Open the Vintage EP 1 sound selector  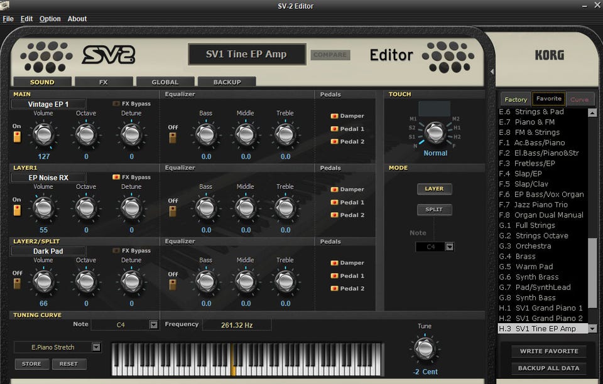click(x=48, y=104)
